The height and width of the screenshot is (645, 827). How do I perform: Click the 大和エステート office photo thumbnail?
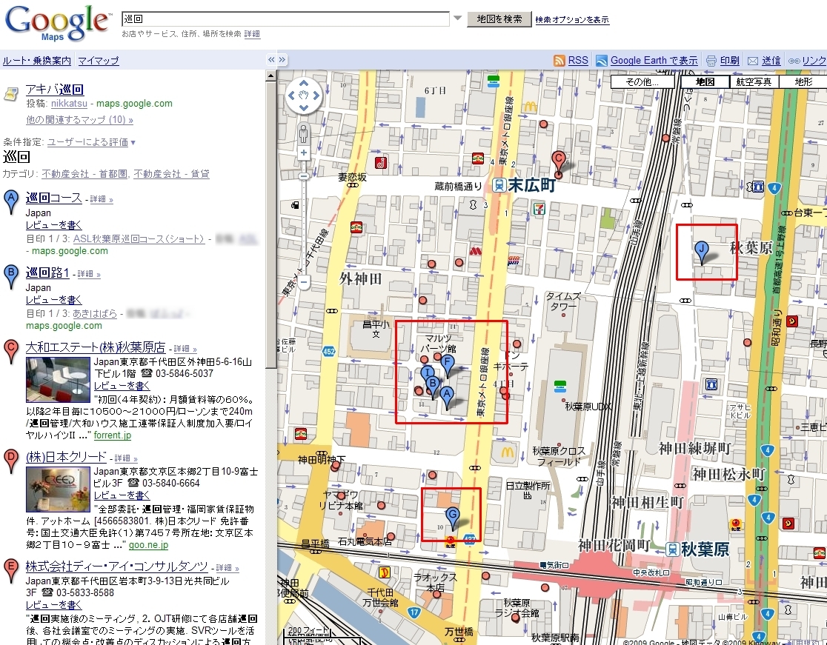(58, 380)
